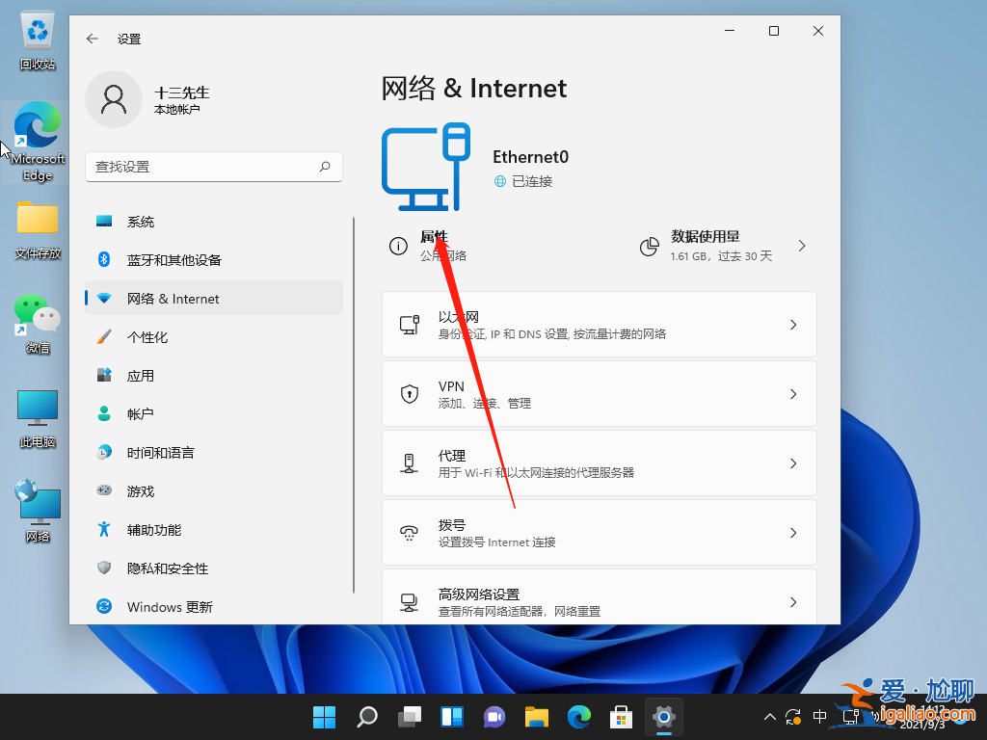This screenshot has width=987, height=740.
Task: Launch Microsoft Edge from the taskbar
Action: 579,717
